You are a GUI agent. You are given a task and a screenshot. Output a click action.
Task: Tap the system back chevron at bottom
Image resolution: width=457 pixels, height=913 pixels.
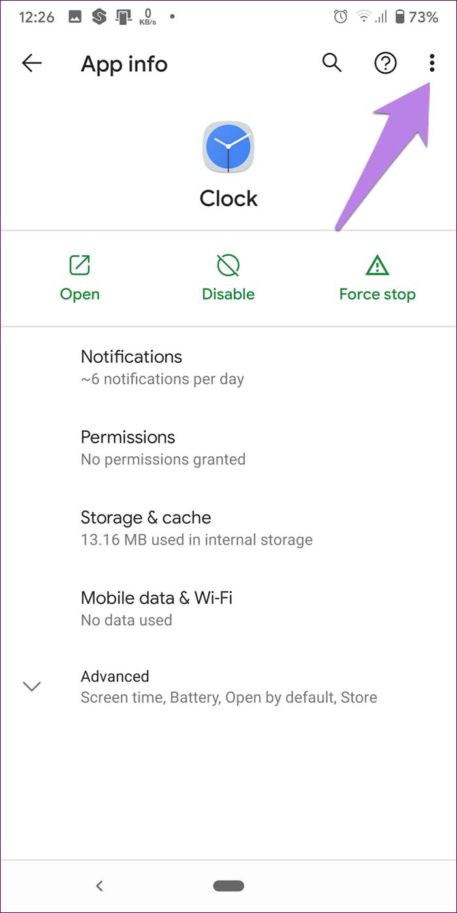tap(99, 886)
